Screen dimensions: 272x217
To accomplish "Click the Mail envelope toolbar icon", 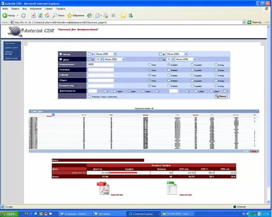I will pos(97,16).
